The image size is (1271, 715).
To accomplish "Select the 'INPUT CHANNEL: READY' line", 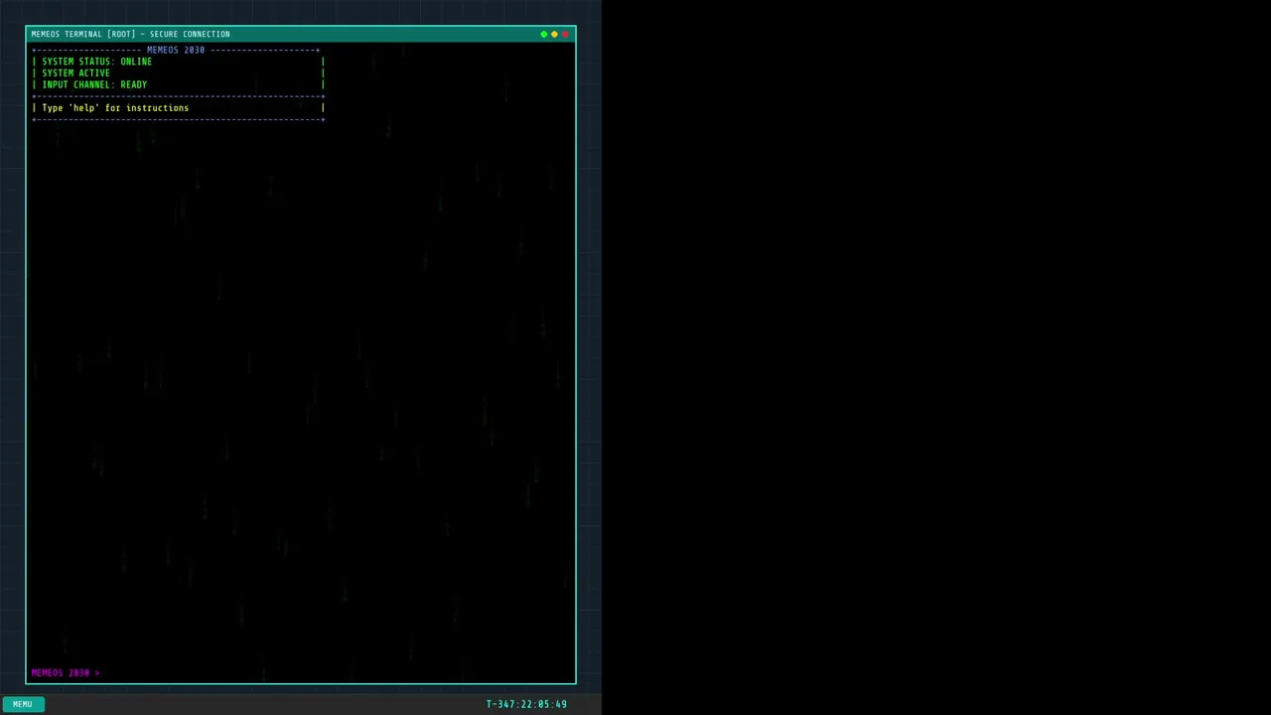I will click(x=94, y=85).
